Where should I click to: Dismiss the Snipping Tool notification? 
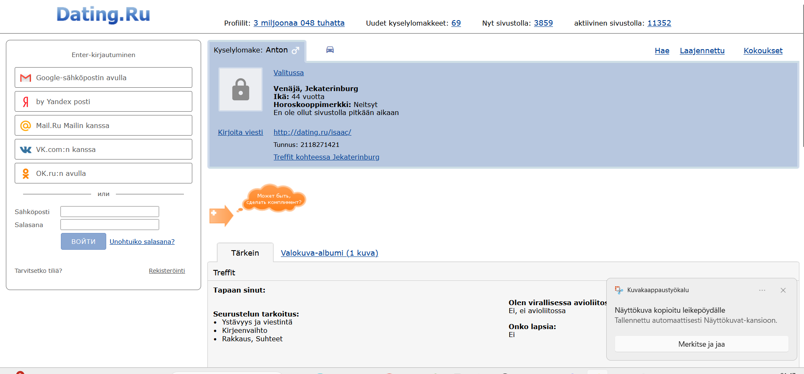783,290
